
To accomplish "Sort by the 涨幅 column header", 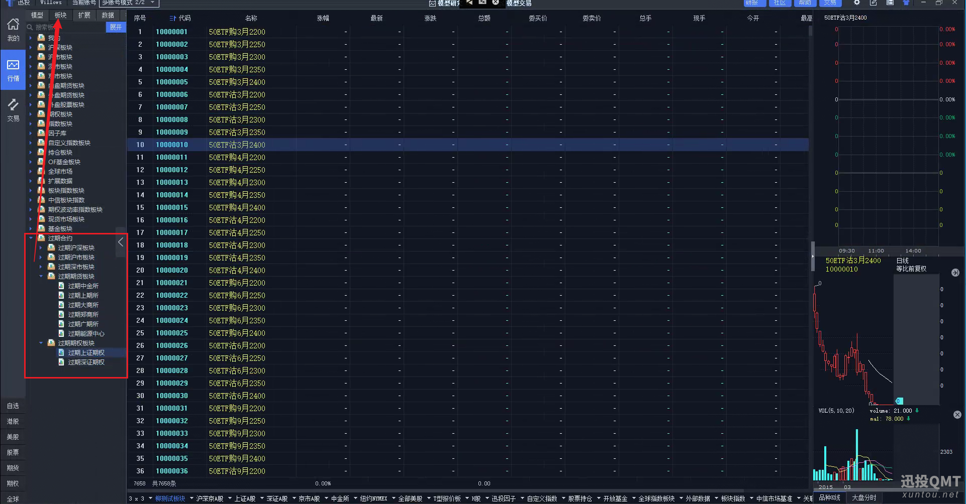I will [x=323, y=18].
